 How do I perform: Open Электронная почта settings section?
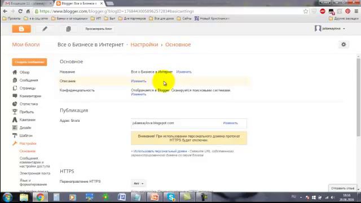click(x=35, y=173)
